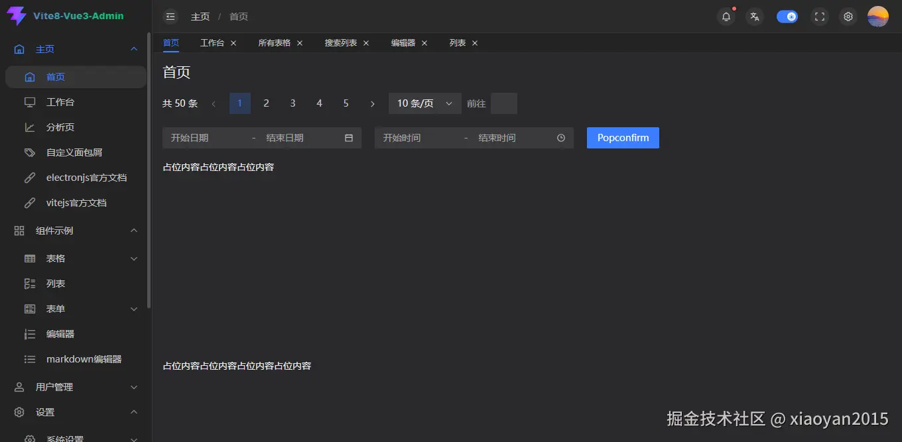Open the 10 条/页 page size dropdown
The image size is (902, 442).
425,103
